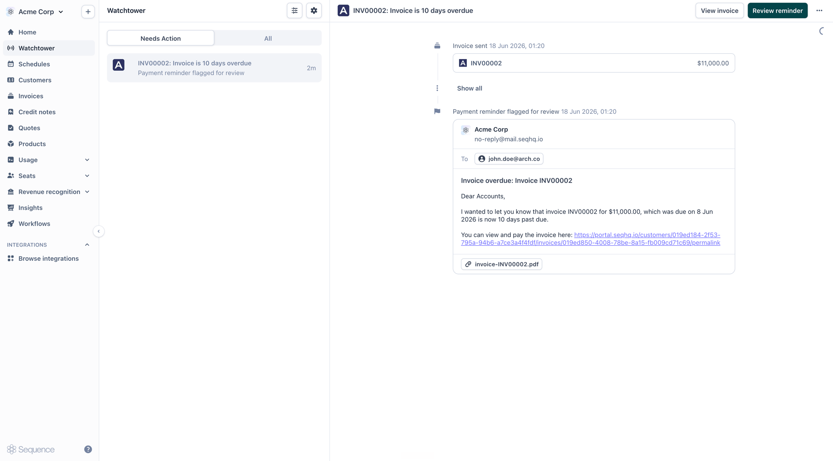Open the INV00002 $11,000.00 invoice card
This screenshot has width=833, height=461.
point(594,63)
